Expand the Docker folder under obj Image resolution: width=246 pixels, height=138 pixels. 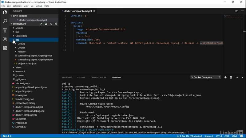pyautogui.click(x=21, y=48)
